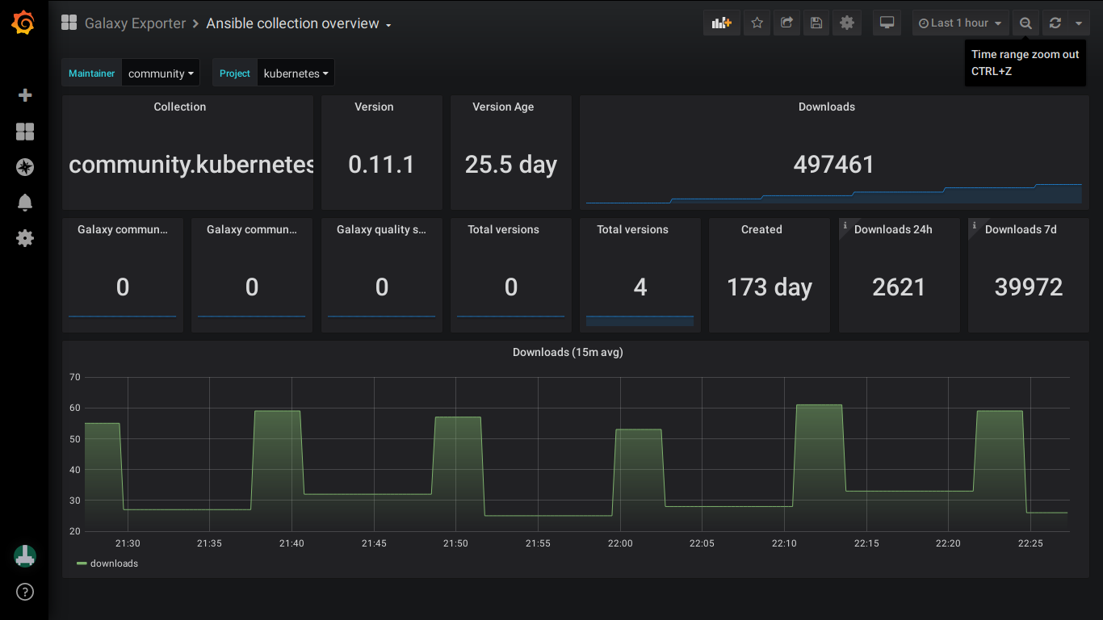Viewport: 1103px width, 620px height.
Task: Expand the Maintainer community dropdown
Action: (161, 73)
